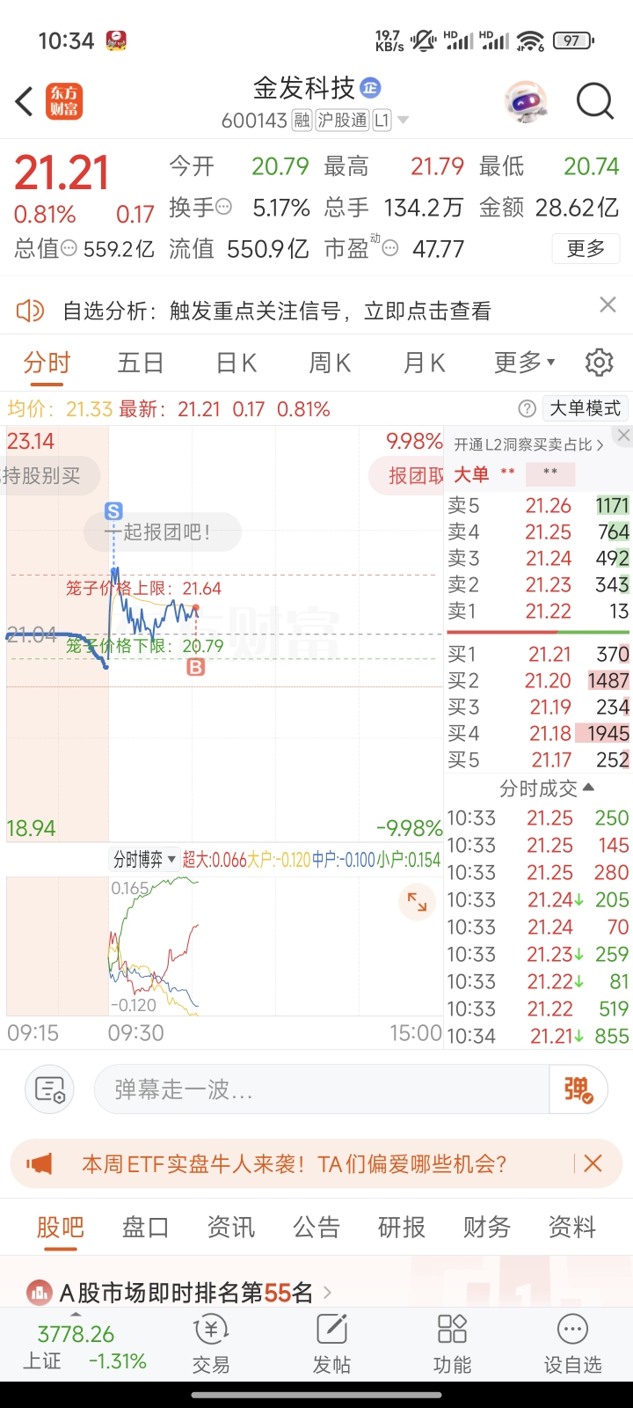Viewport: 633px width, 1408px height.
Task: Open the ETF实盘牛人 banner link
Action: point(295,1164)
